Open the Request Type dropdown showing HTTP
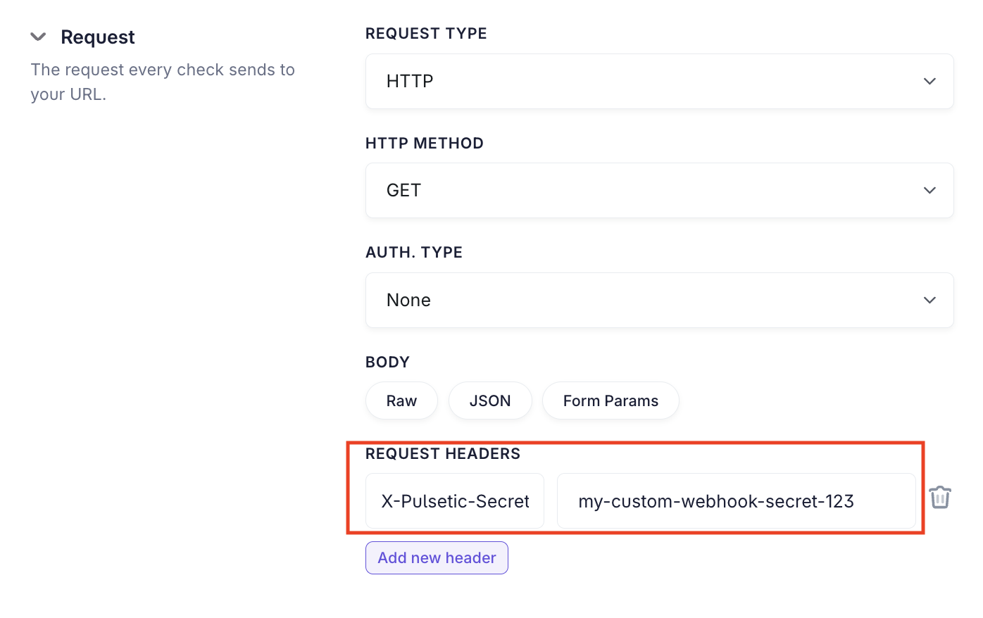 [659, 81]
